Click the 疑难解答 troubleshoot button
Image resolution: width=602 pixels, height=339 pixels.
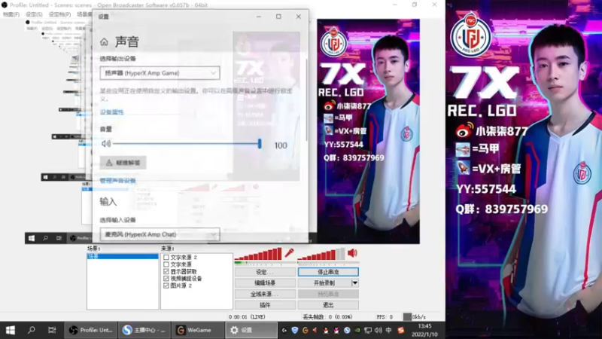point(123,163)
